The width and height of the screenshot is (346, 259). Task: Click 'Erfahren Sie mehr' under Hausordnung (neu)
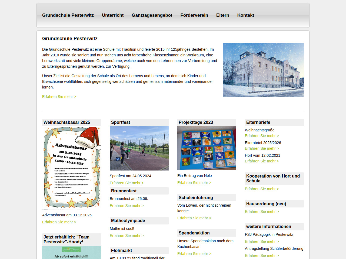click(x=262, y=212)
